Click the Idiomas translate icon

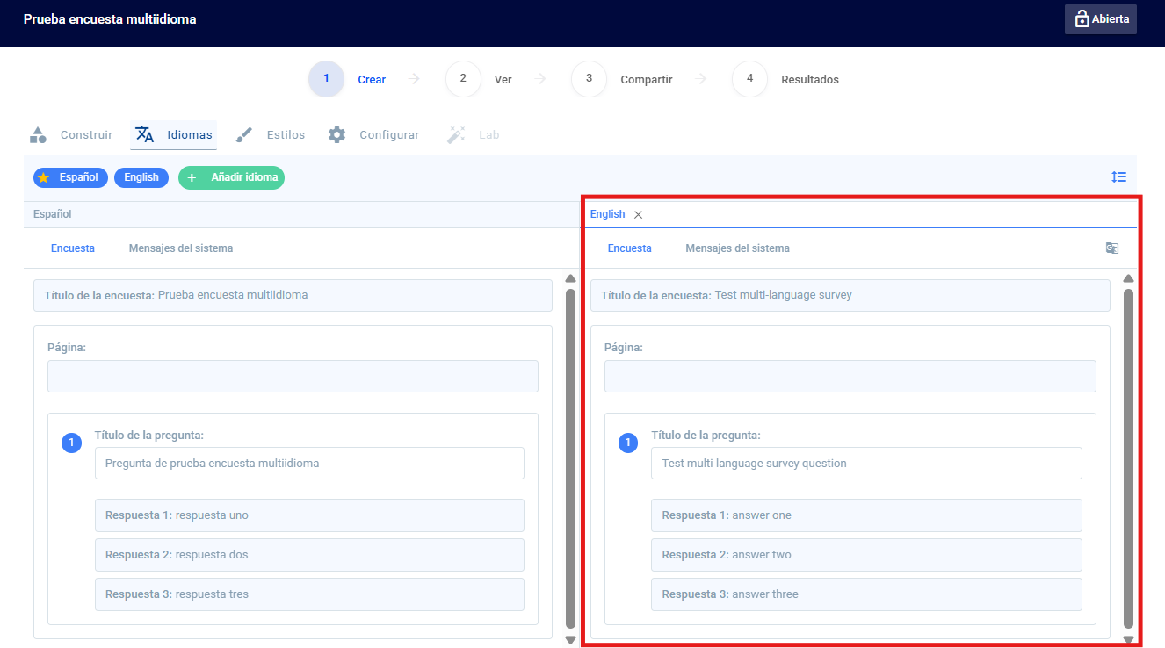145,134
